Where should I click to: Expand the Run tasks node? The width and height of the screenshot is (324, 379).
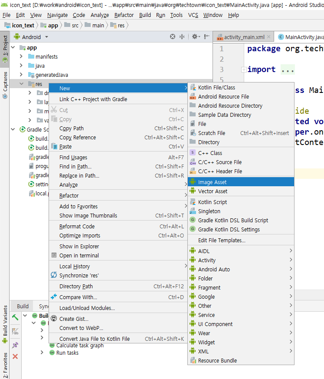click(42, 353)
